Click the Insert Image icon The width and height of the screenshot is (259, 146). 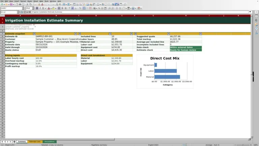tap(88, 4)
